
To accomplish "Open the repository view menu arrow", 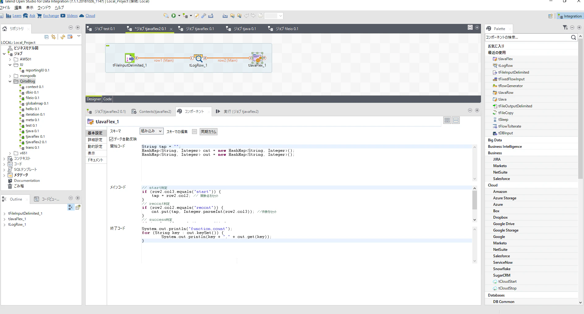I will tap(79, 36).
